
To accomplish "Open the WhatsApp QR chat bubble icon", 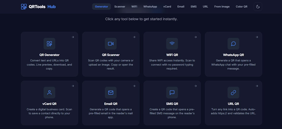I will (x=233, y=44).
